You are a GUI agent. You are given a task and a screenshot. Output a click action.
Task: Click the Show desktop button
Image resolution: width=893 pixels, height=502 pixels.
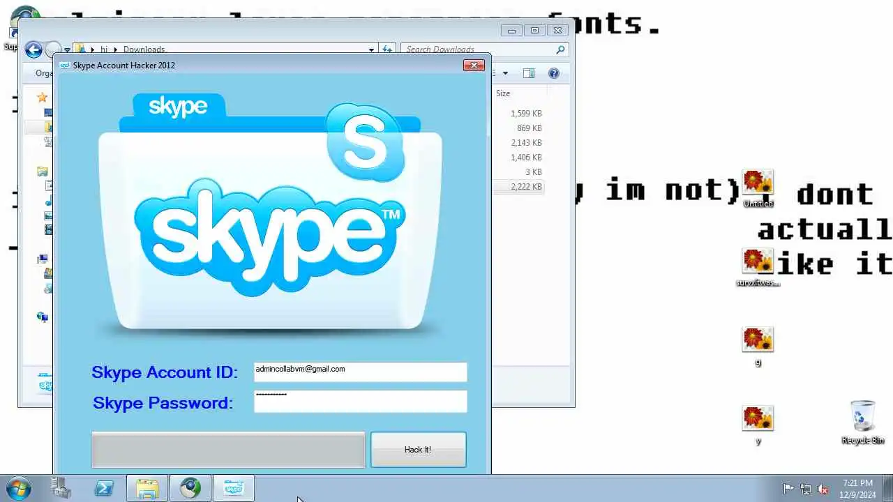[887, 488]
